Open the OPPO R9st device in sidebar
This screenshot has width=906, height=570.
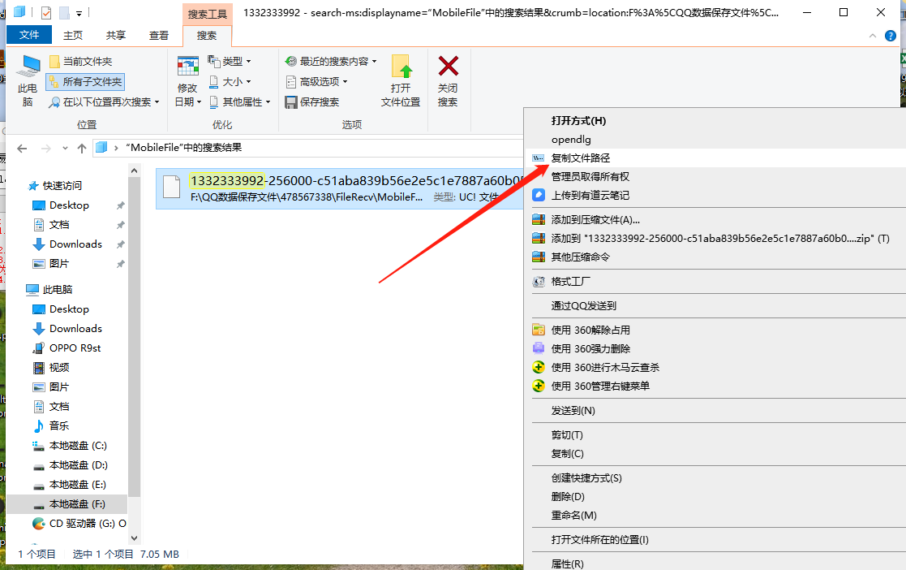coord(74,348)
